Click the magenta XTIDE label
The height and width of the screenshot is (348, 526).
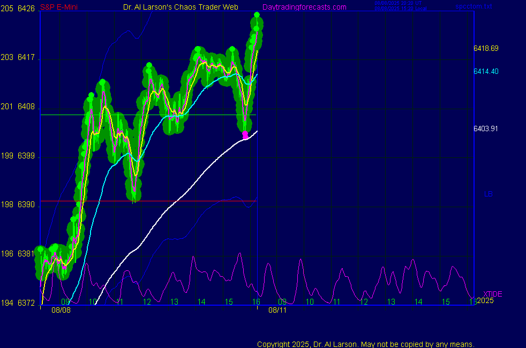pos(493,294)
